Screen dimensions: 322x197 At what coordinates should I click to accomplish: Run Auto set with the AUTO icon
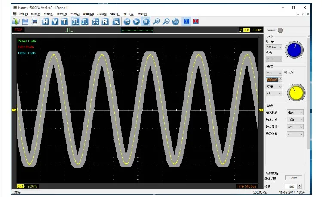coord(127,22)
